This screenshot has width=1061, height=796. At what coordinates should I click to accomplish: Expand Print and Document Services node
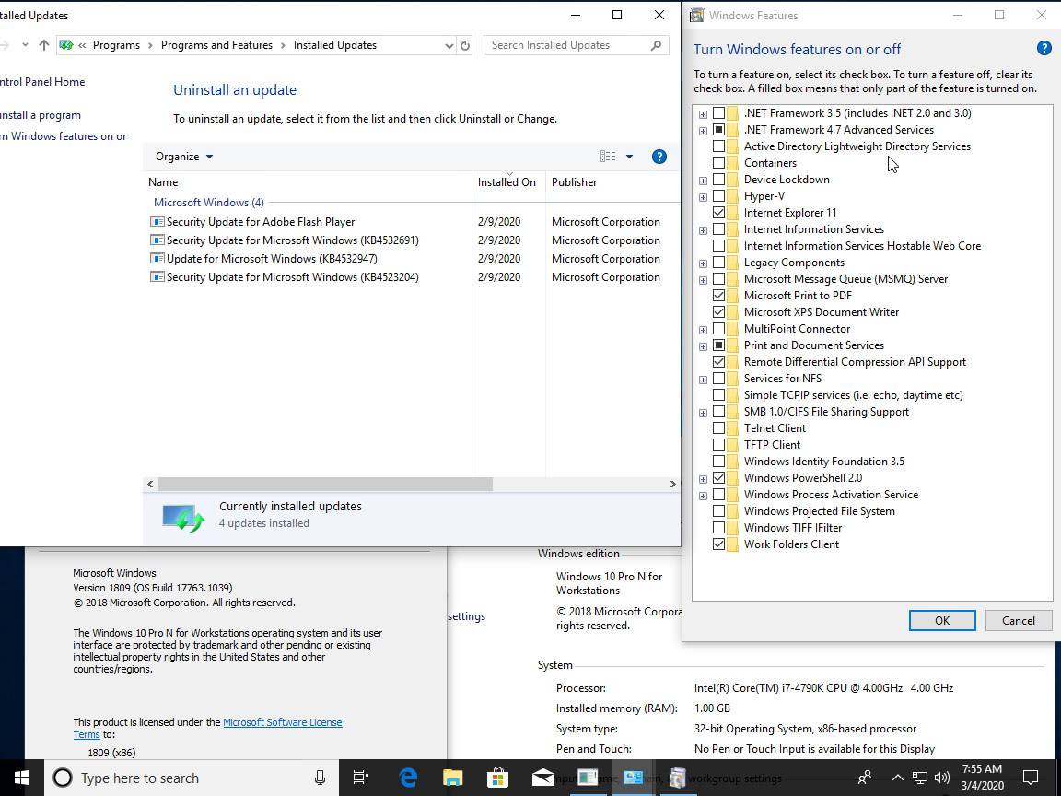pyautogui.click(x=703, y=345)
